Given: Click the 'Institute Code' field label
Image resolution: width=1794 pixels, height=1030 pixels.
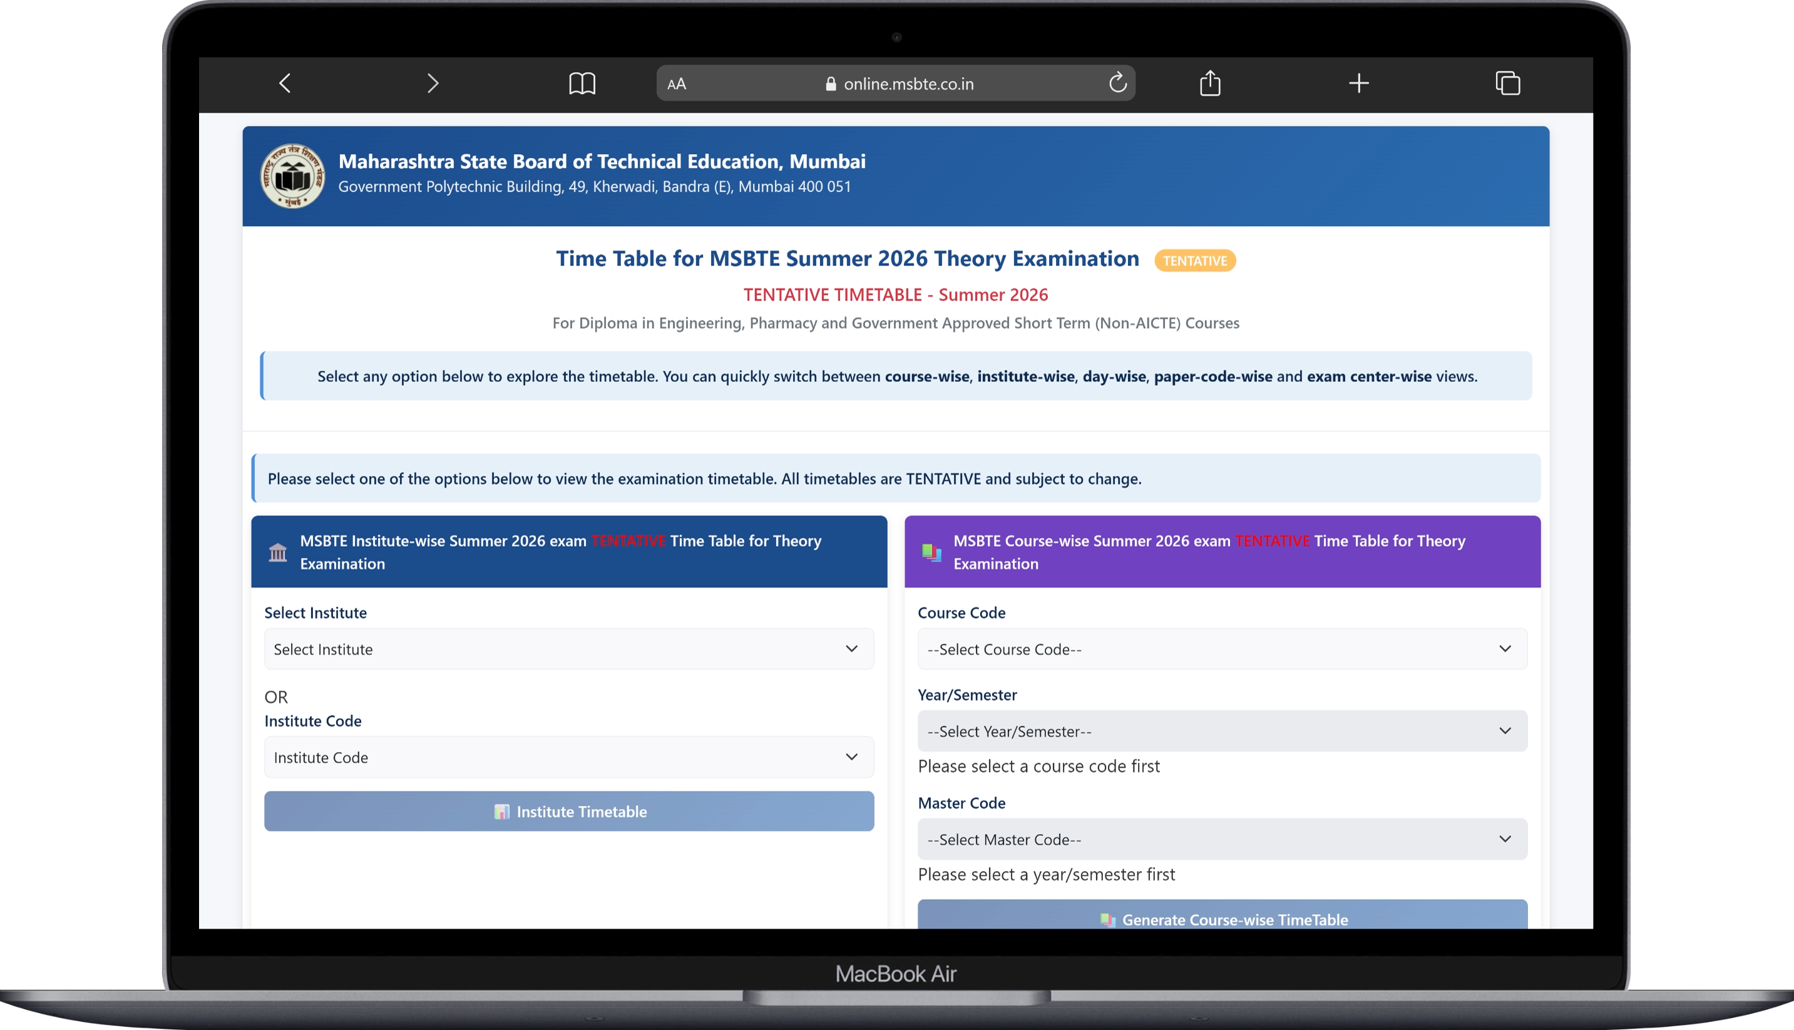Looking at the screenshot, I should coord(313,722).
